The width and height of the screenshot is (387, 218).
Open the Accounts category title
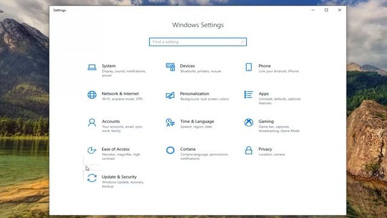111,121
